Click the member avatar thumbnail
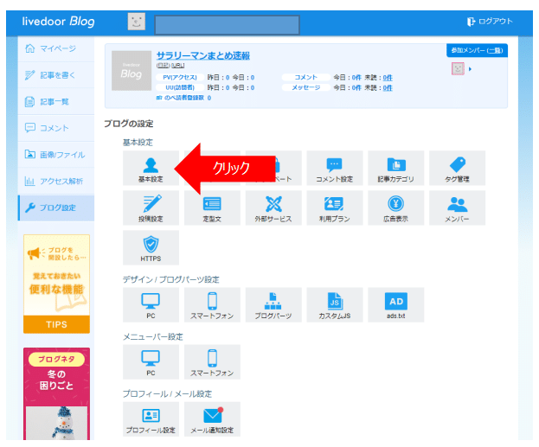 [x=458, y=68]
